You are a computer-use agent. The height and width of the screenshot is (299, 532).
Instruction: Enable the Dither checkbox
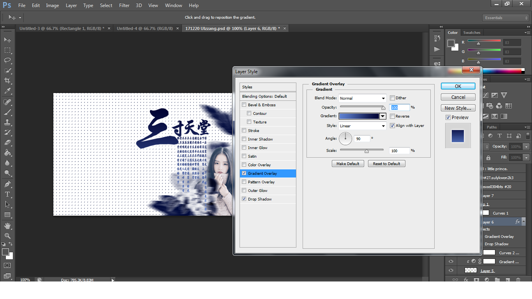(393, 98)
